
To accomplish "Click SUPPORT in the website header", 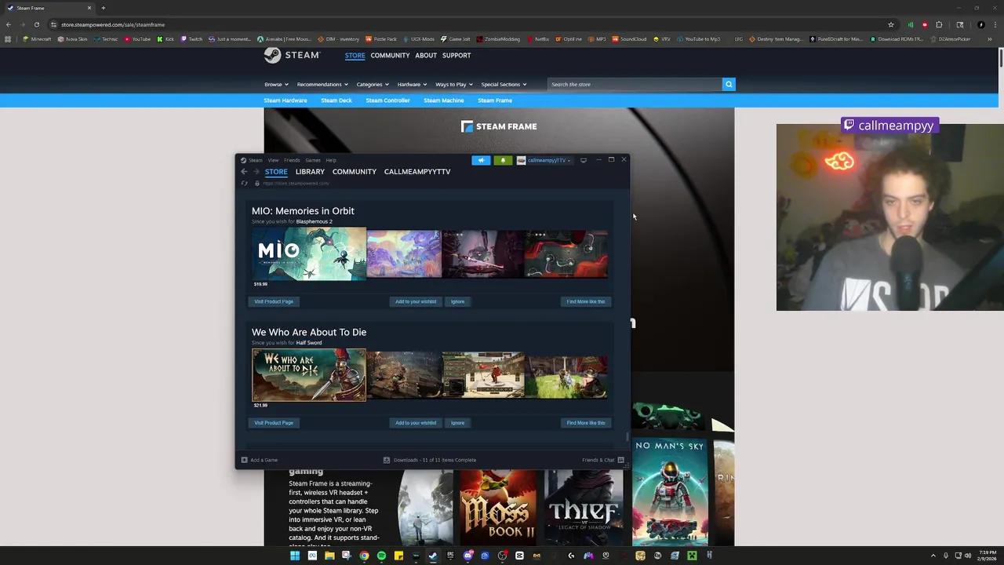I will click(x=457, y=56).
